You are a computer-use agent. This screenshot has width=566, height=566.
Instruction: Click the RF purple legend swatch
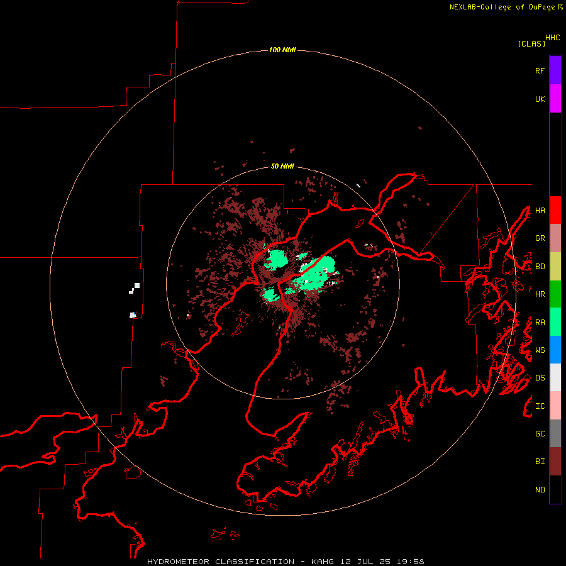(555, 70)
